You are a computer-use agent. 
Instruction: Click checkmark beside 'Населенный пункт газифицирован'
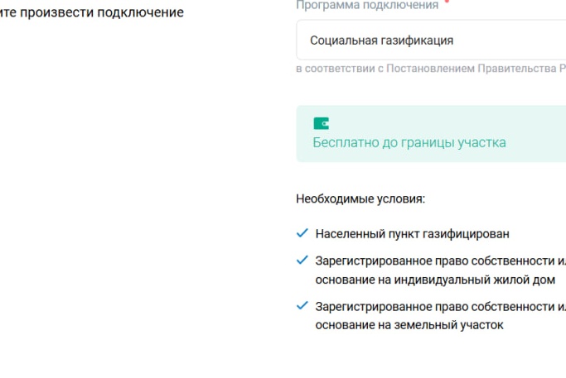(302, 233)
